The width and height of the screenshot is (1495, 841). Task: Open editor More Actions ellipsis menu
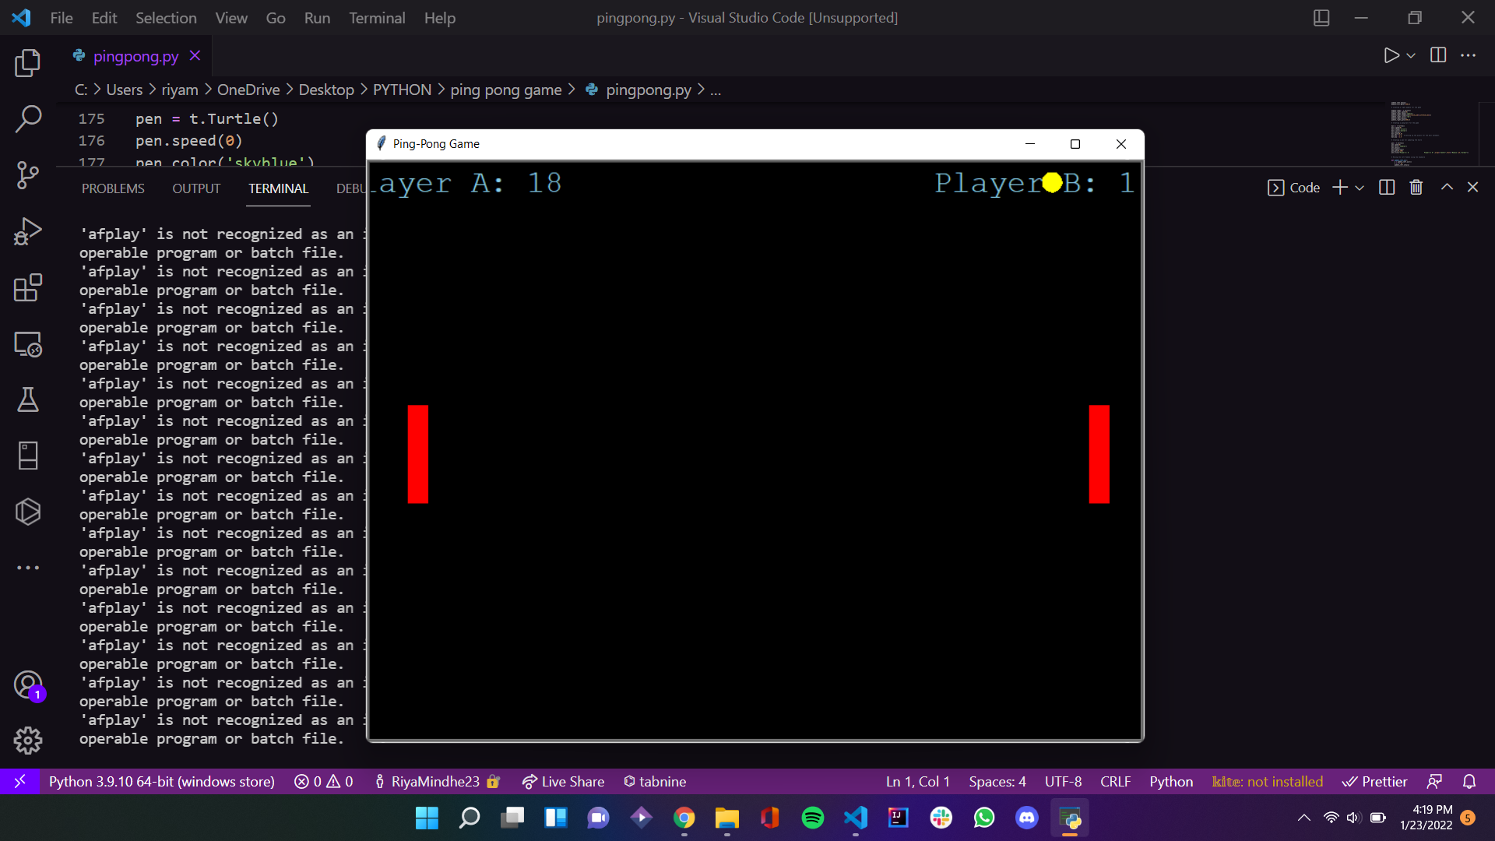pos(1468,55)
